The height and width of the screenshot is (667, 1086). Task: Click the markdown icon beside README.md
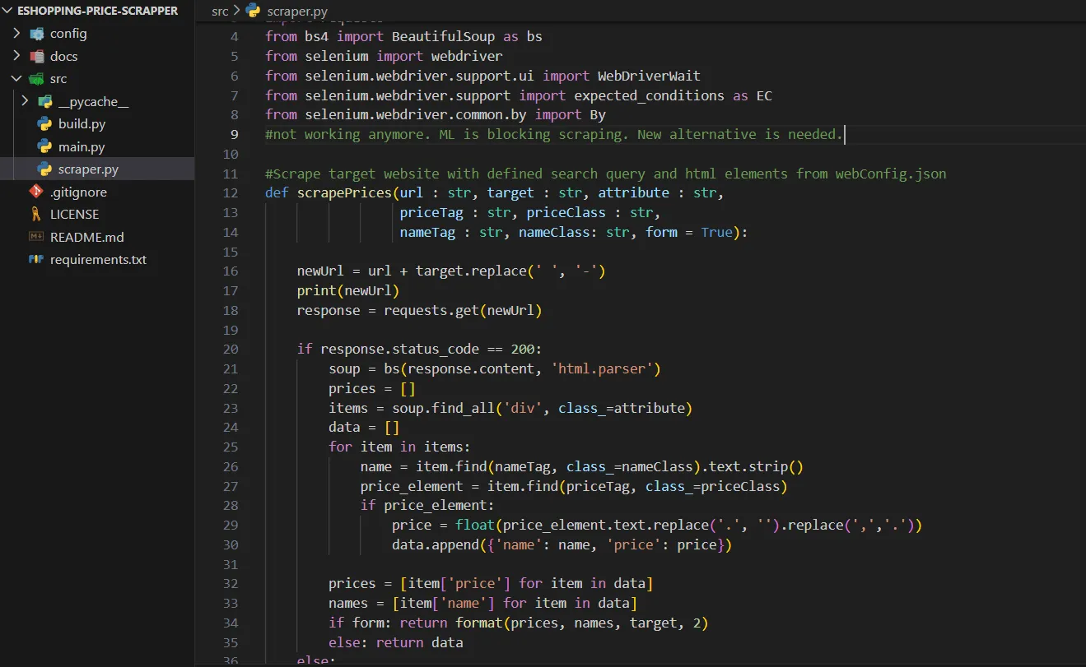pos(35,237)
